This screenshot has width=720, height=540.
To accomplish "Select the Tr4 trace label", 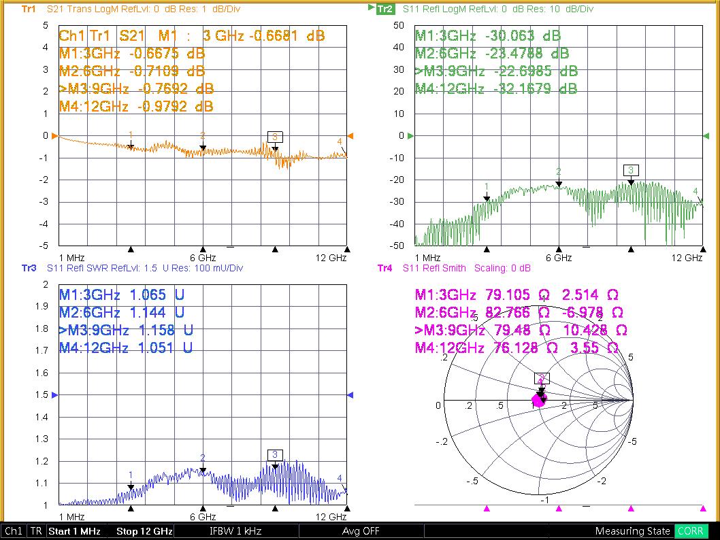I will tap(384, 268).
